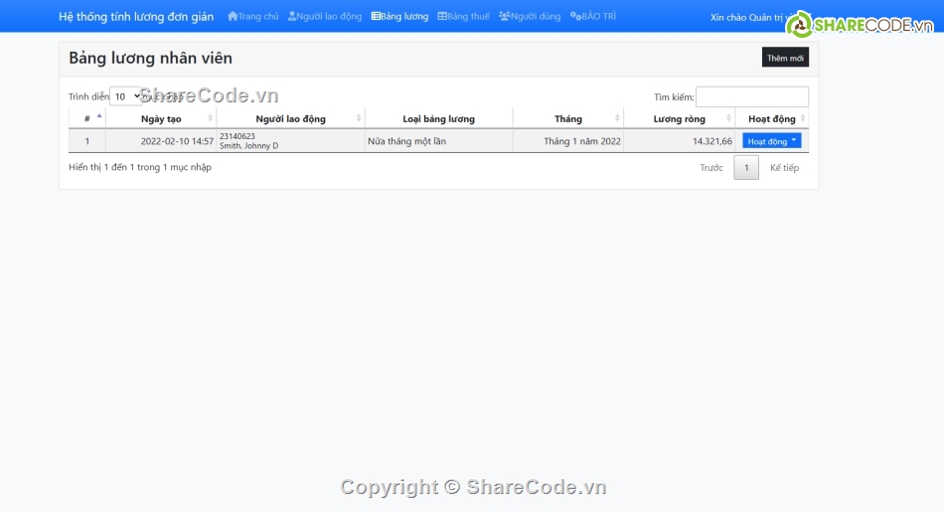The height and width of the screenshot is (512, 944).
Task: Sort table by the # column
Action: tap(87, 118)
